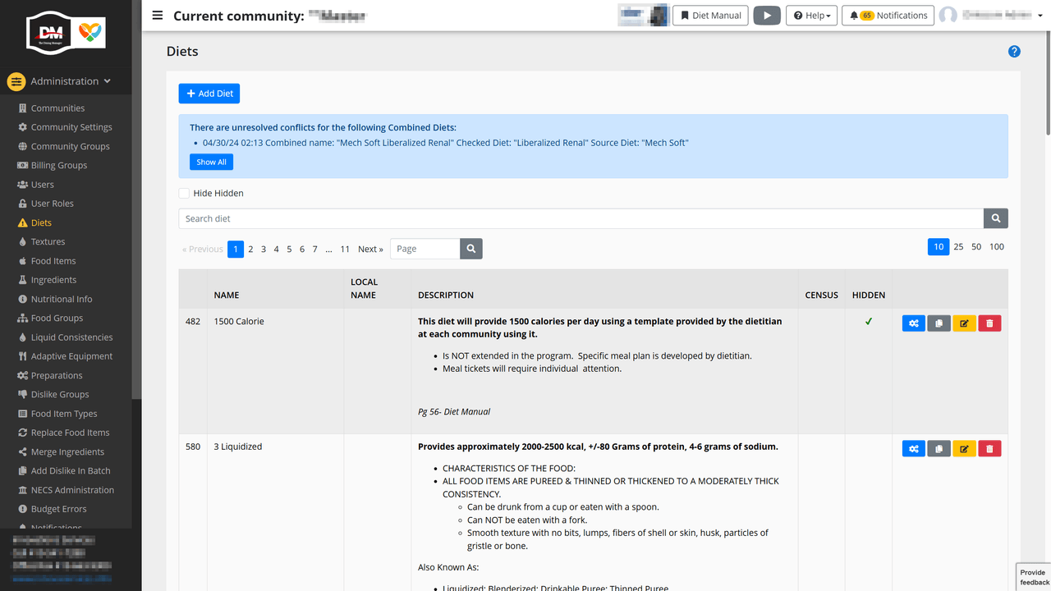Image resolution: width=1051 pixels, height=591 pixels.
Task: Open Budget Errors page
Action: tap(58, 509)
